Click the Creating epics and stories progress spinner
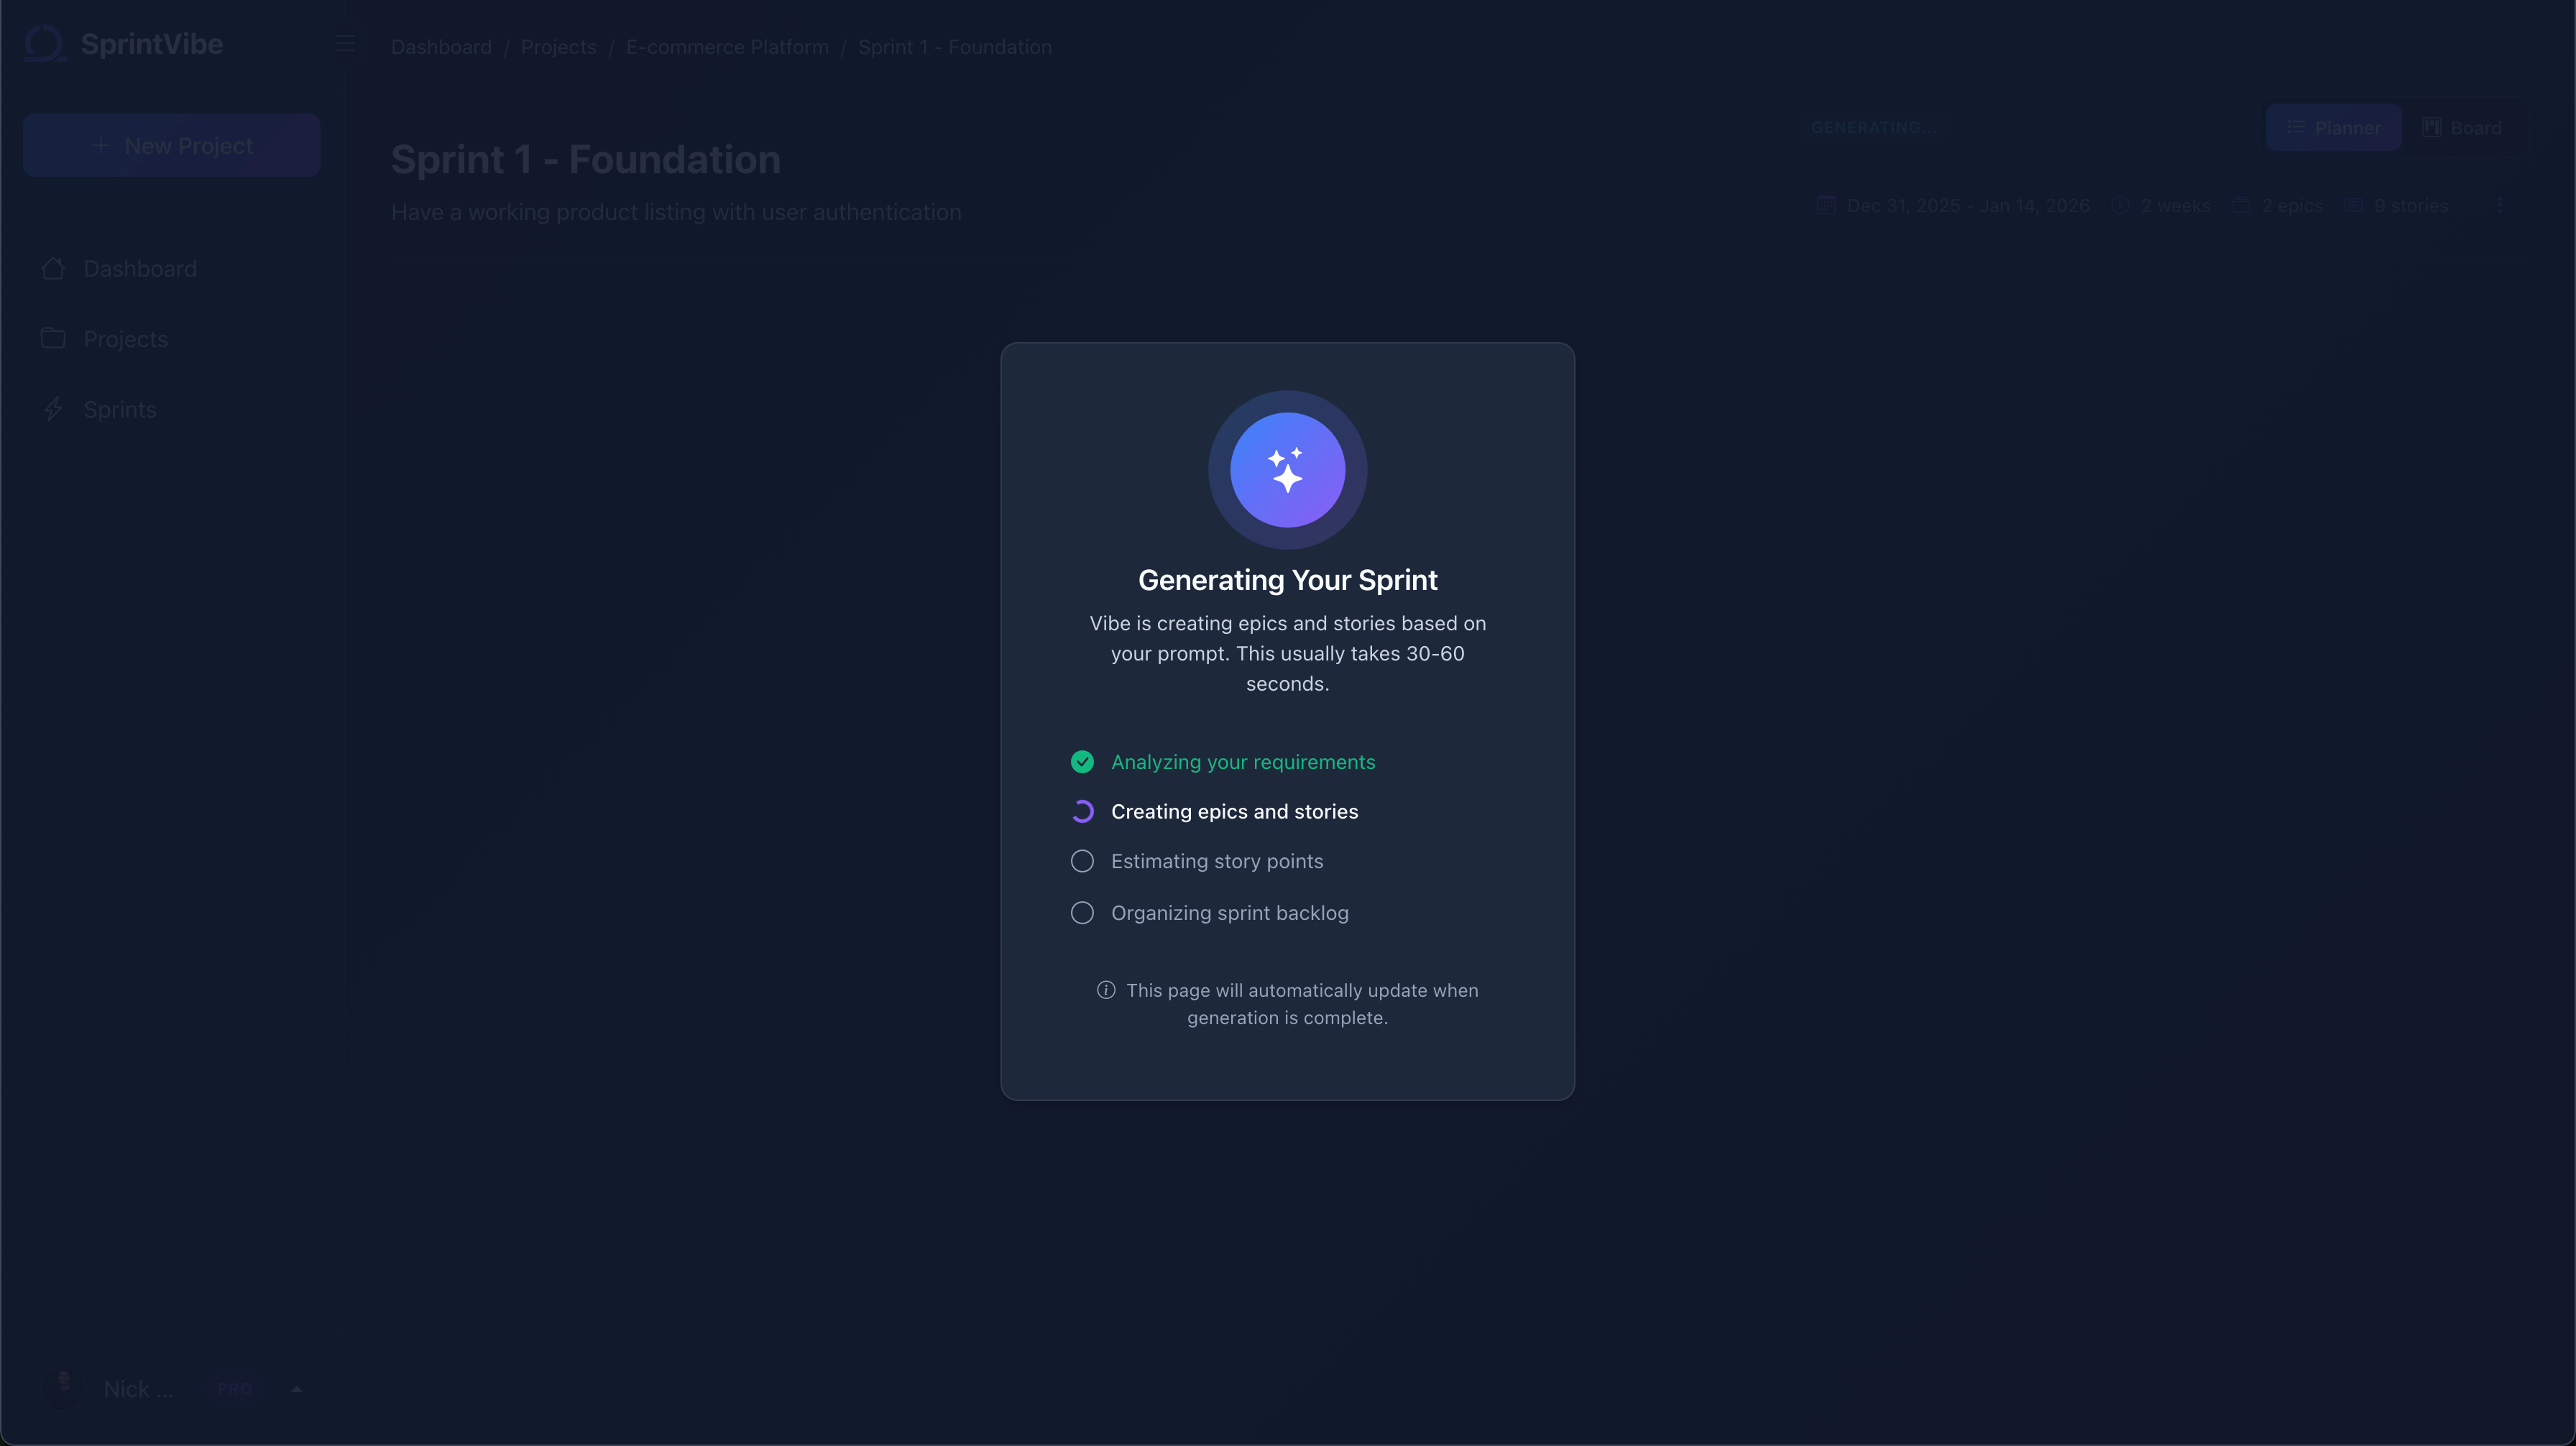 point(1082,811)
